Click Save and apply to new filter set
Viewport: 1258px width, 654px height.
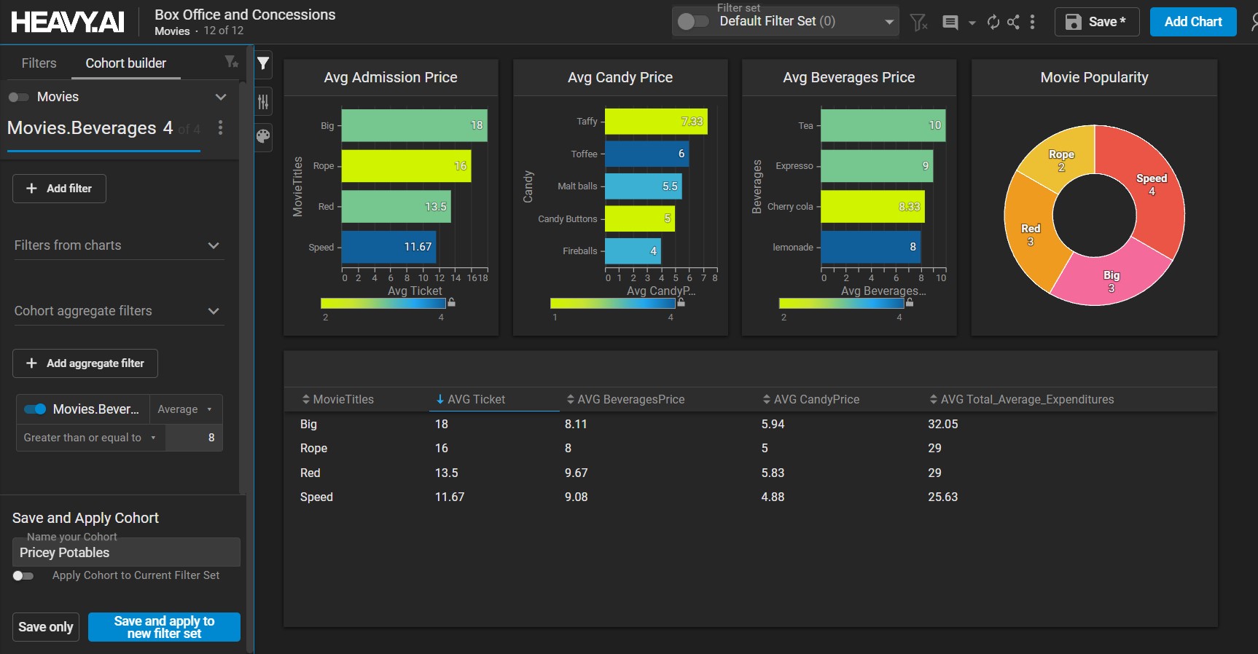pos(164,627)
